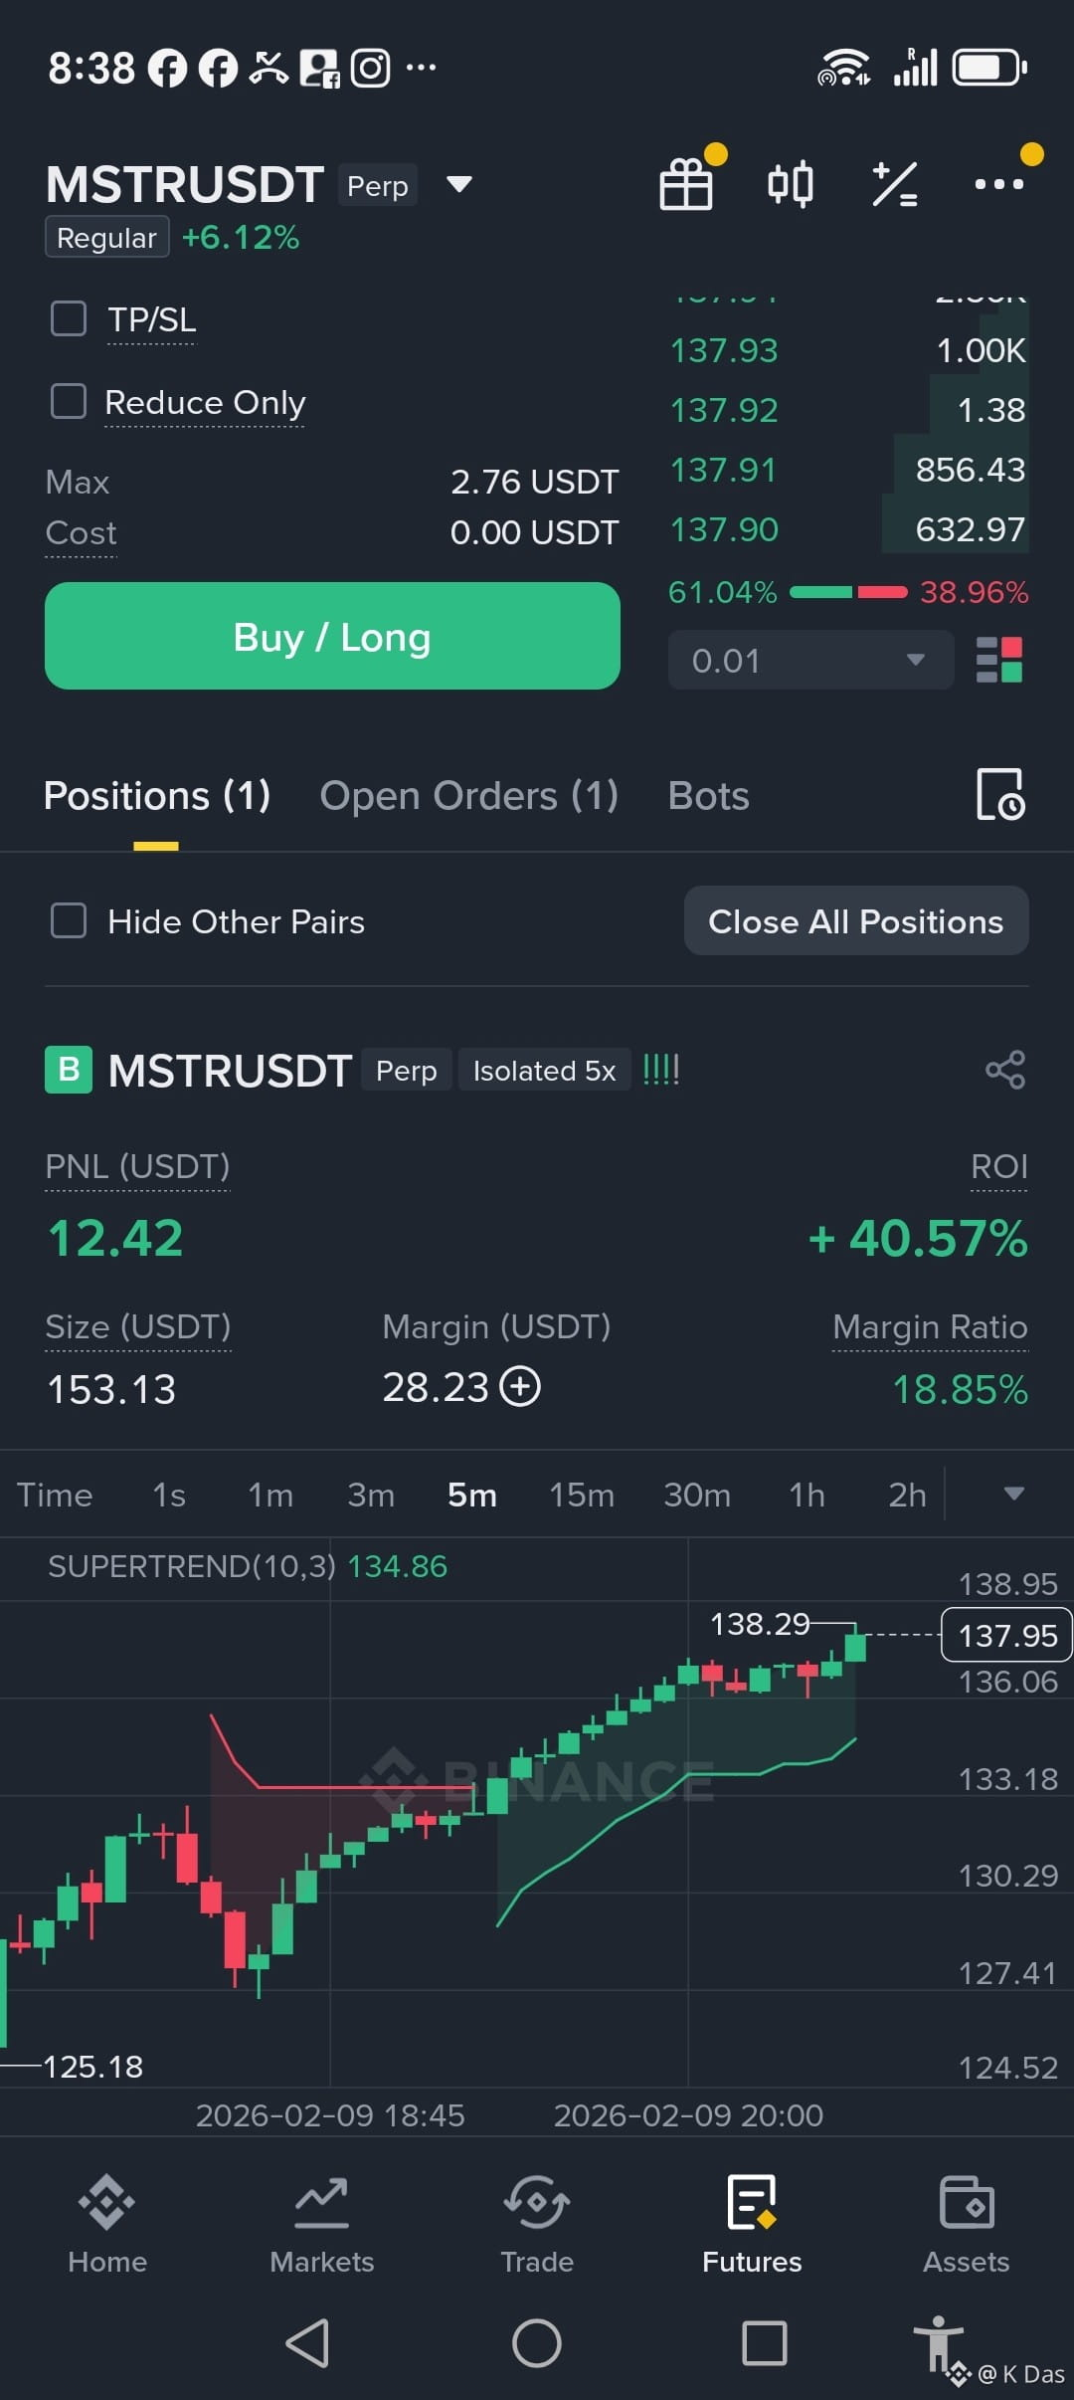Image resolution: width=1074 pixels, height=2400 pixels.
Task: Go to Home in bottom navigation
Action: pyautogui.click(x=107, y=2225)
